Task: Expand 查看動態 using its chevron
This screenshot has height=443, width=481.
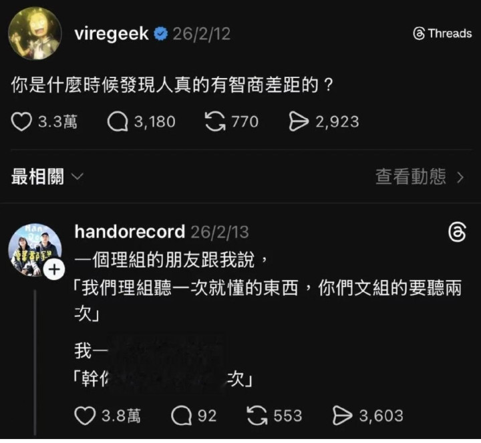Action: tap(460, 177)
